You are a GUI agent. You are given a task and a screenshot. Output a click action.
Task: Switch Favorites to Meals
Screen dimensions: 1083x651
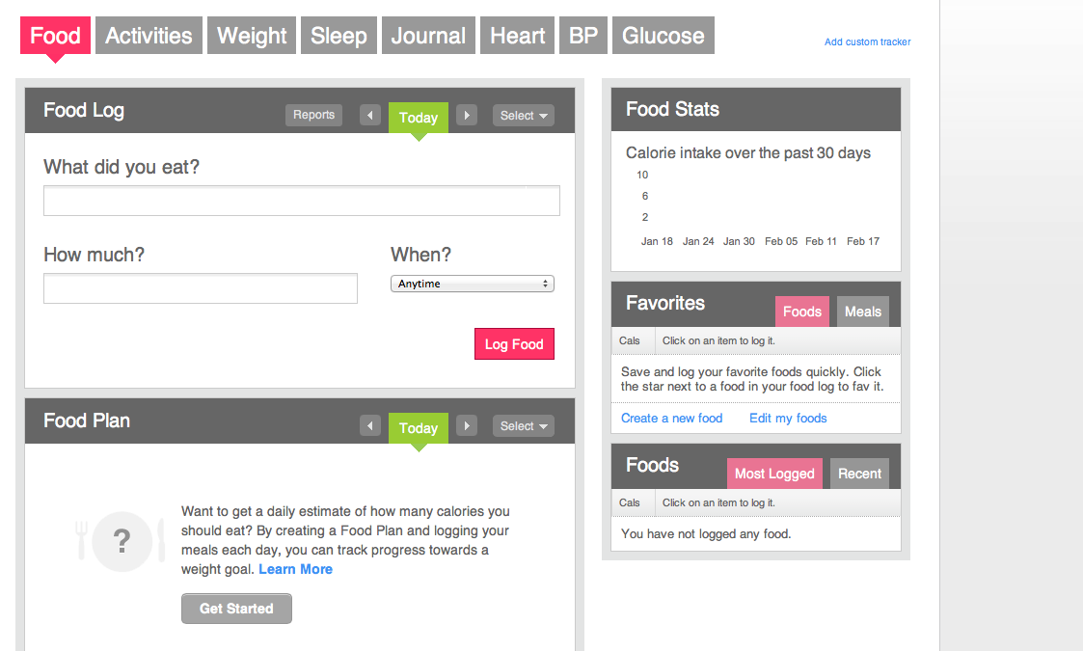click(x=863, y=312)
